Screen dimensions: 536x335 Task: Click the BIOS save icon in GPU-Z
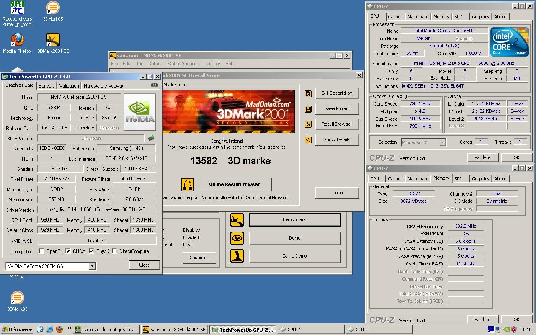point(151,138)
